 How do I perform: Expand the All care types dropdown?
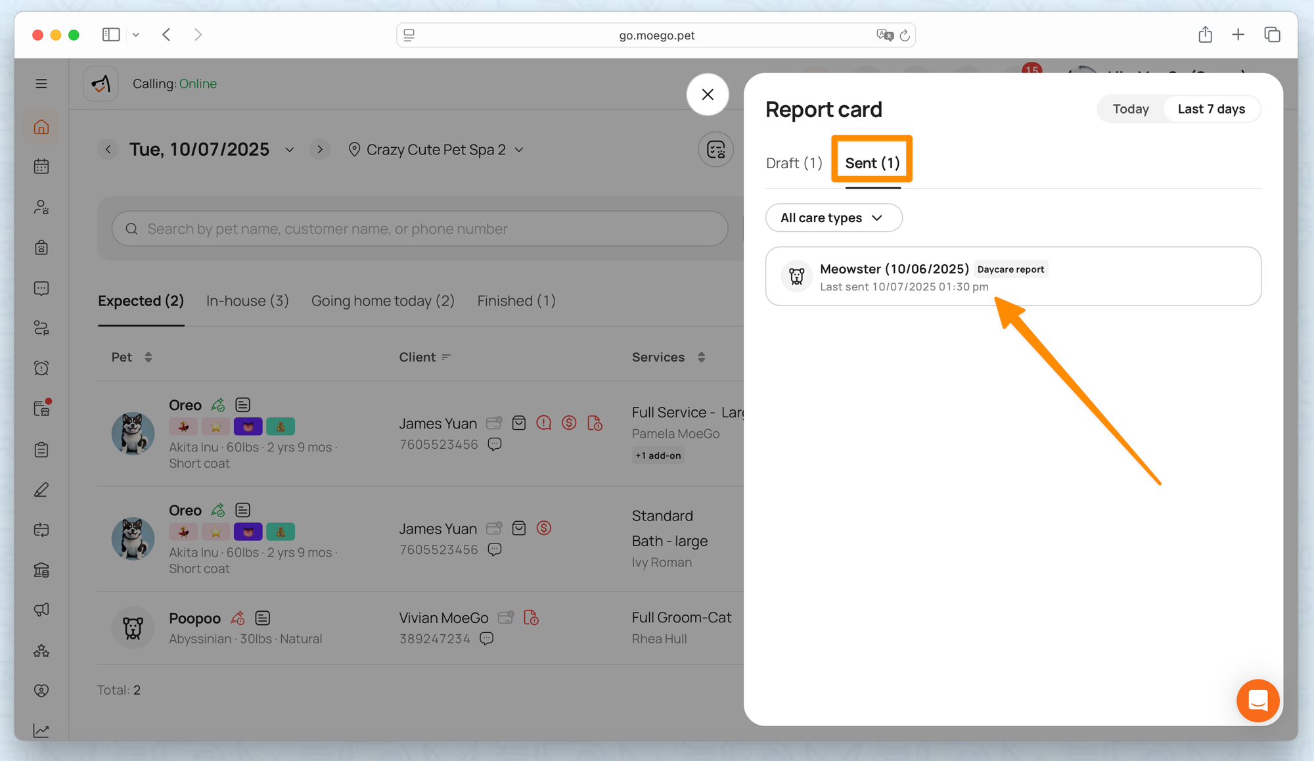pyautogui.click(x=833, y=218)
